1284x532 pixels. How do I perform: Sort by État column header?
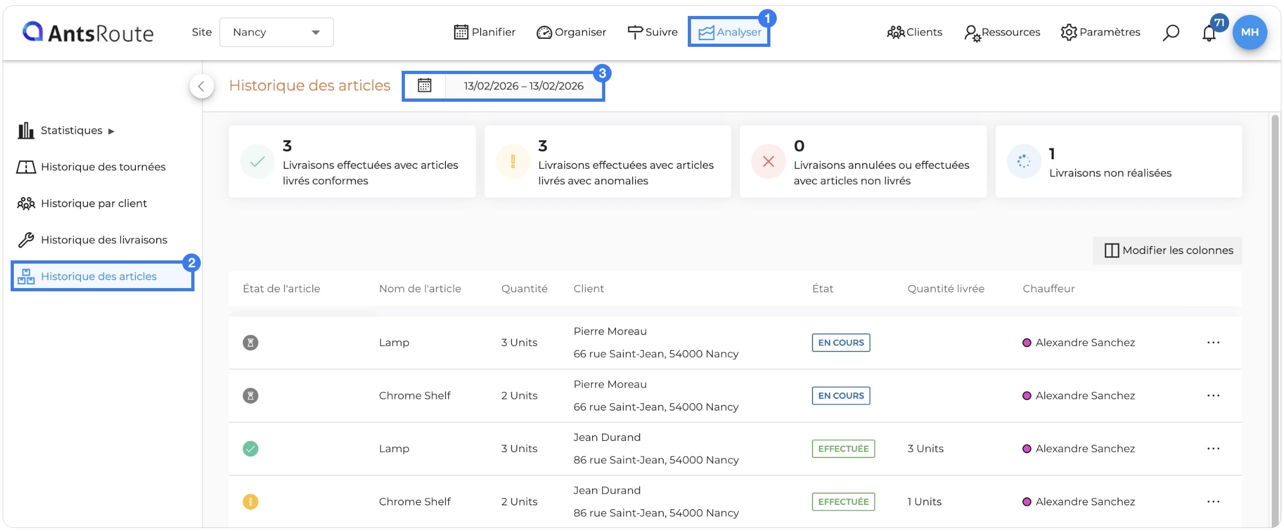click(823, 289)
